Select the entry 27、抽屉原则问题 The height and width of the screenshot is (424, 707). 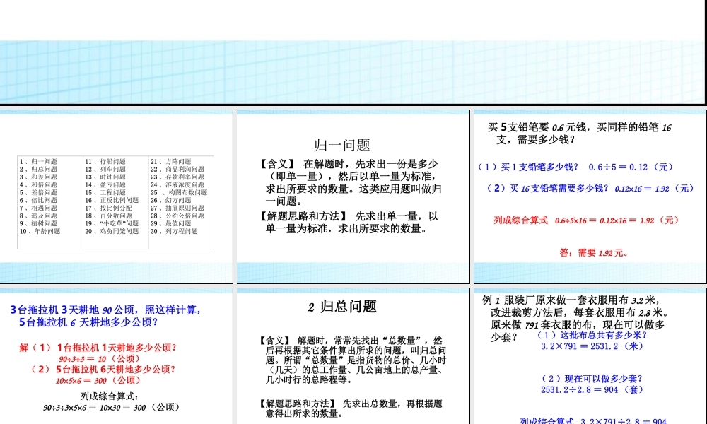[180, 208]
